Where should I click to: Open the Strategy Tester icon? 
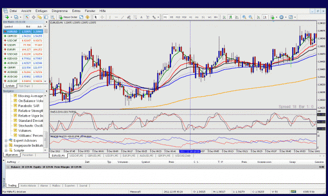coord(52,17)
